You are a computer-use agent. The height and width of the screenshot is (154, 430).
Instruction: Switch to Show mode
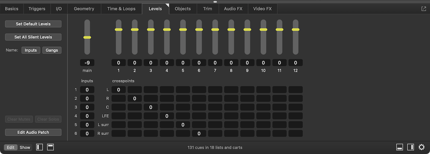pos(25,147)
